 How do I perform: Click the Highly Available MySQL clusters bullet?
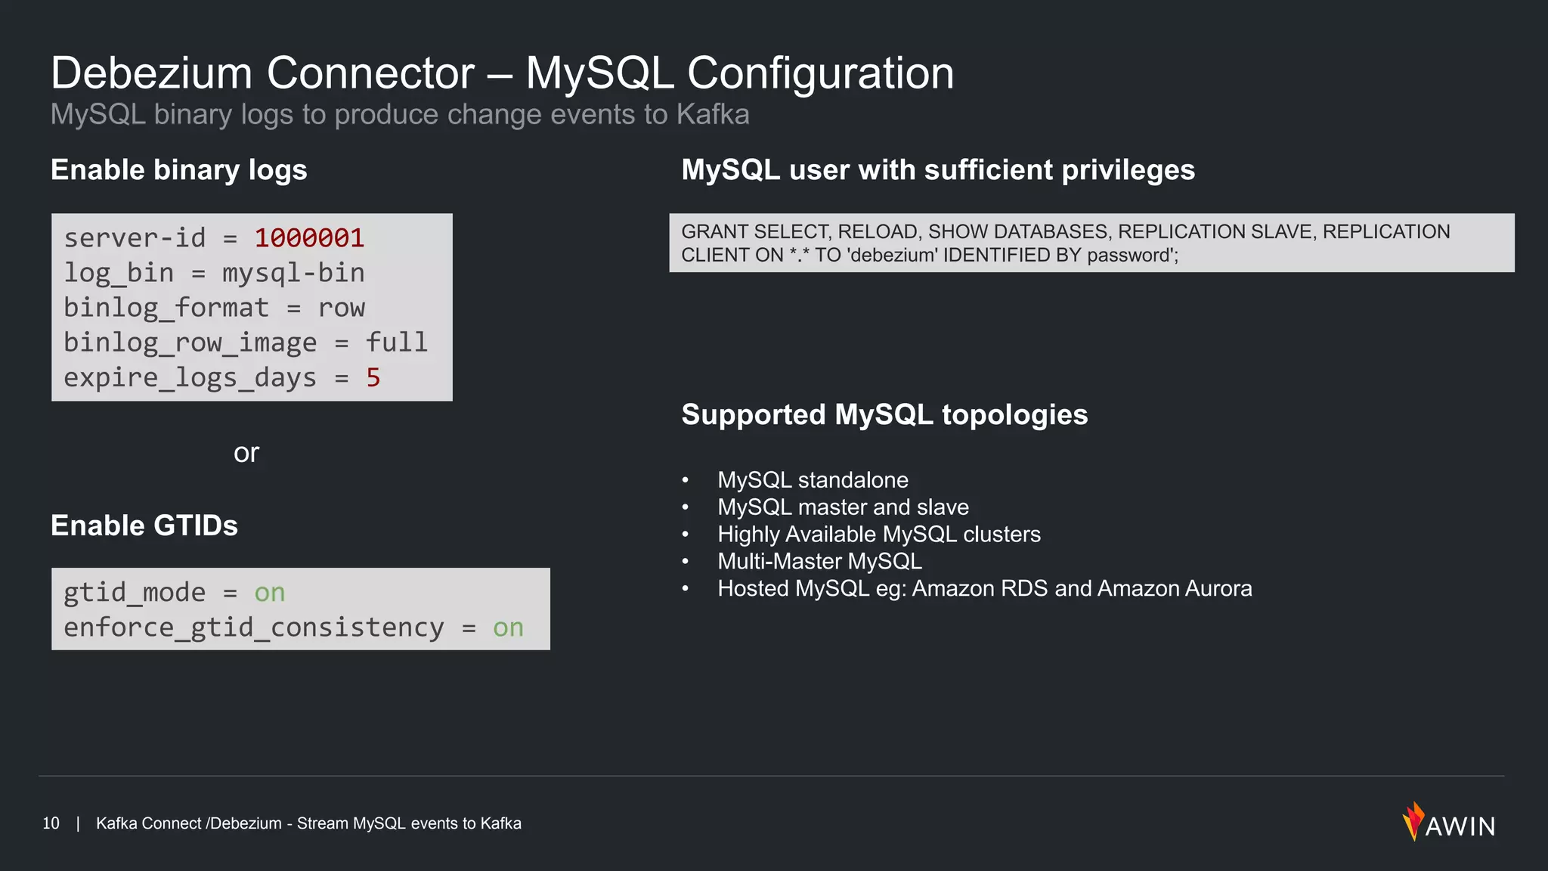click(879, 535)
